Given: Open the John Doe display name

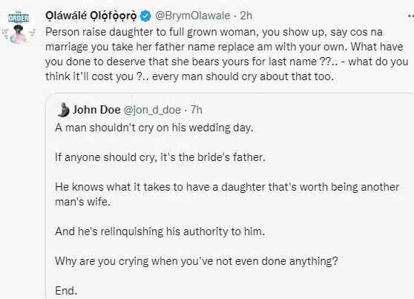Looking at the screenshot, I should point(96,110).
